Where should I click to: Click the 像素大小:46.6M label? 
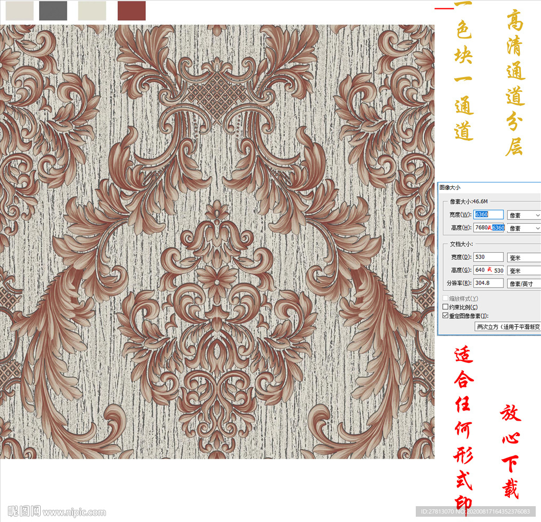[469, 201]
